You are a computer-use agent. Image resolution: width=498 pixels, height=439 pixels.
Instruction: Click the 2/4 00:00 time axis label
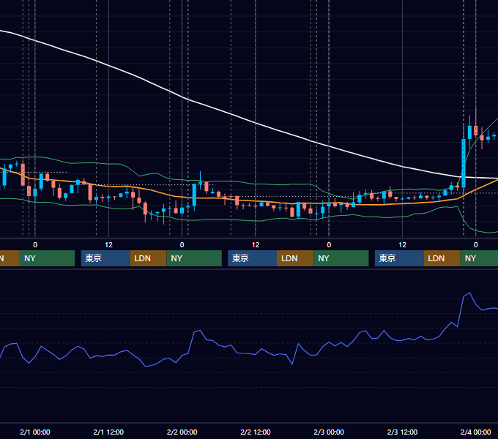click(475, 432)
